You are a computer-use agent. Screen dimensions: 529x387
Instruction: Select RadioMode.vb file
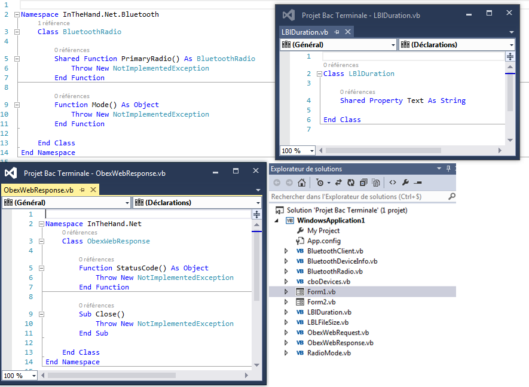(x=329, y=353)
